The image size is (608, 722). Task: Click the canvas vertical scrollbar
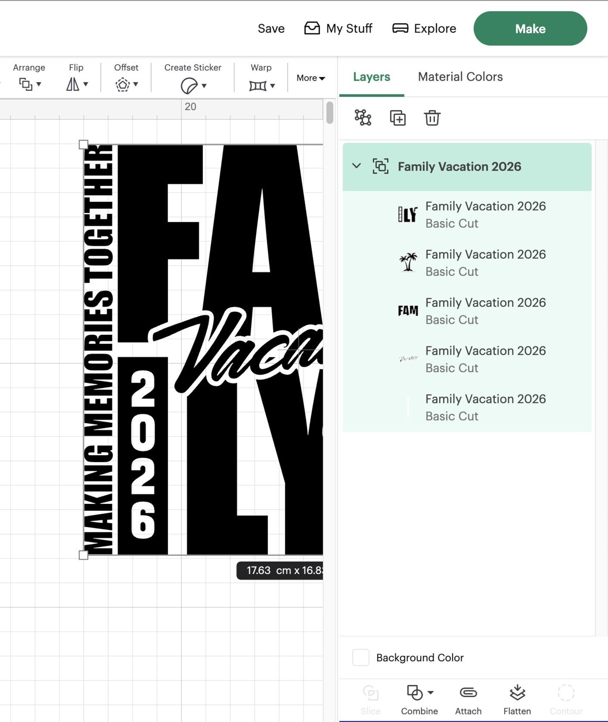(330, 112)
